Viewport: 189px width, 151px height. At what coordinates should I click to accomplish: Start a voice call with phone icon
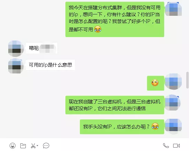coord(166,146)
